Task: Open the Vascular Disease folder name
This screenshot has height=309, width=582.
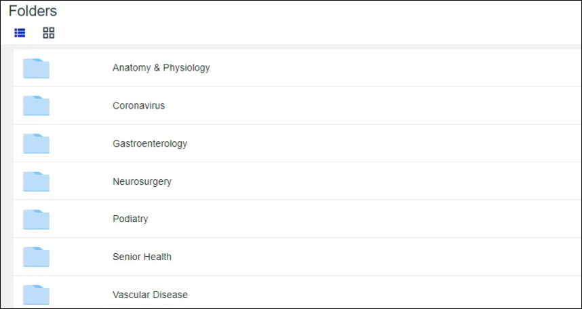Action: (x=150, y=295)
